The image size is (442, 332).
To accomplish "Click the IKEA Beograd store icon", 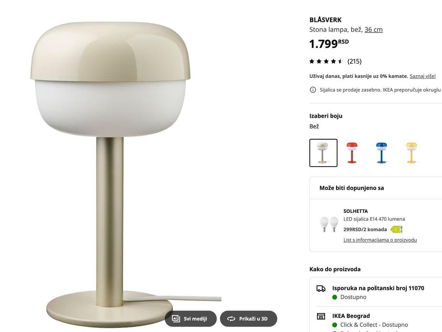I will tap(321, 316).
